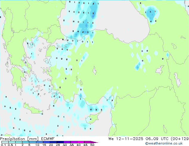Pick the 35–40 mm legend color cell

pos(74,142)
